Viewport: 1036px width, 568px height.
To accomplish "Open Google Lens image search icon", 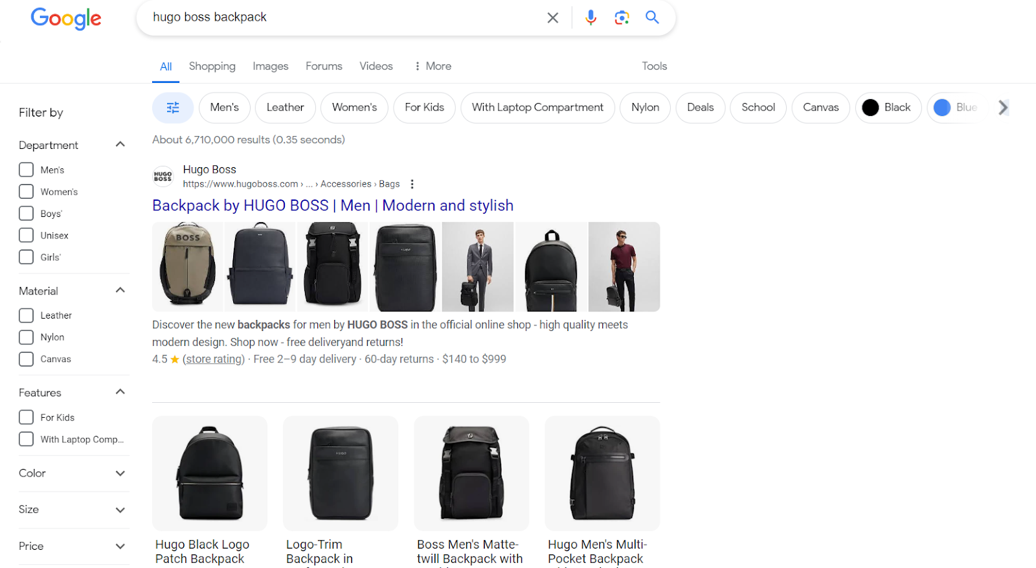I will [x=622, y=17].
